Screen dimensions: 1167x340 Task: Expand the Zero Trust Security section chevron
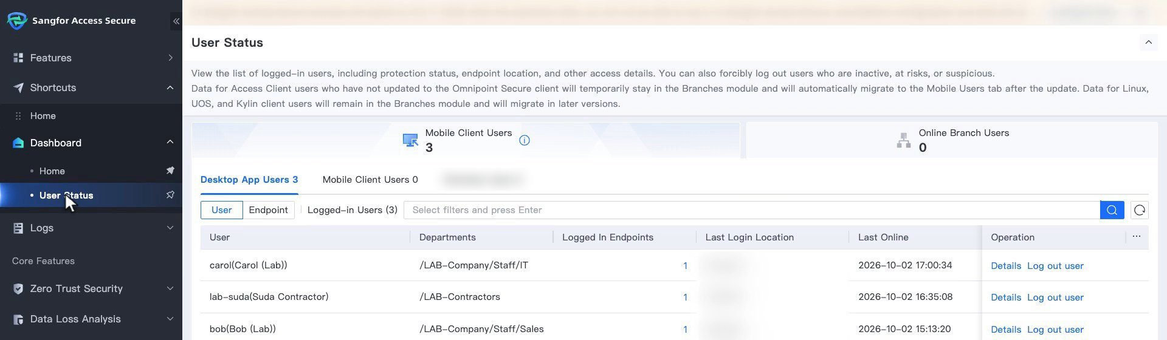(170, 288)
